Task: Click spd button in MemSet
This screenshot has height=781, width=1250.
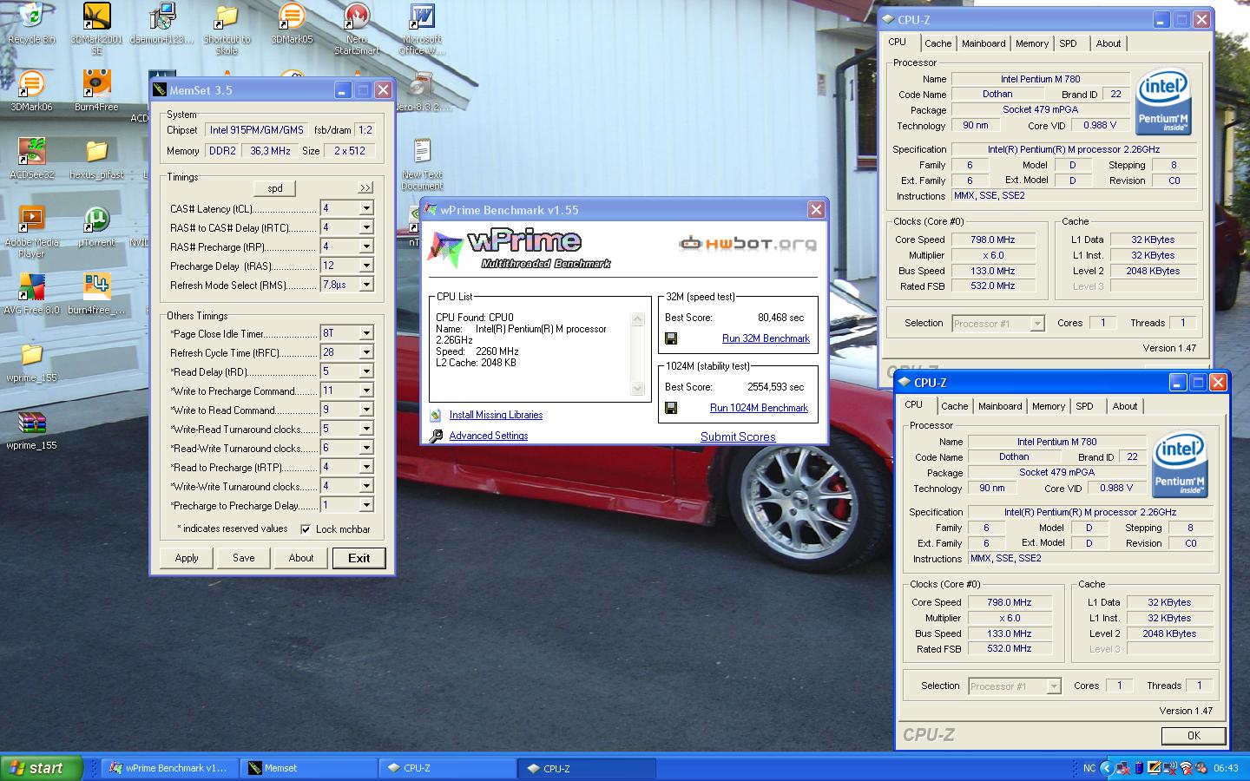Action: (275, 187)
